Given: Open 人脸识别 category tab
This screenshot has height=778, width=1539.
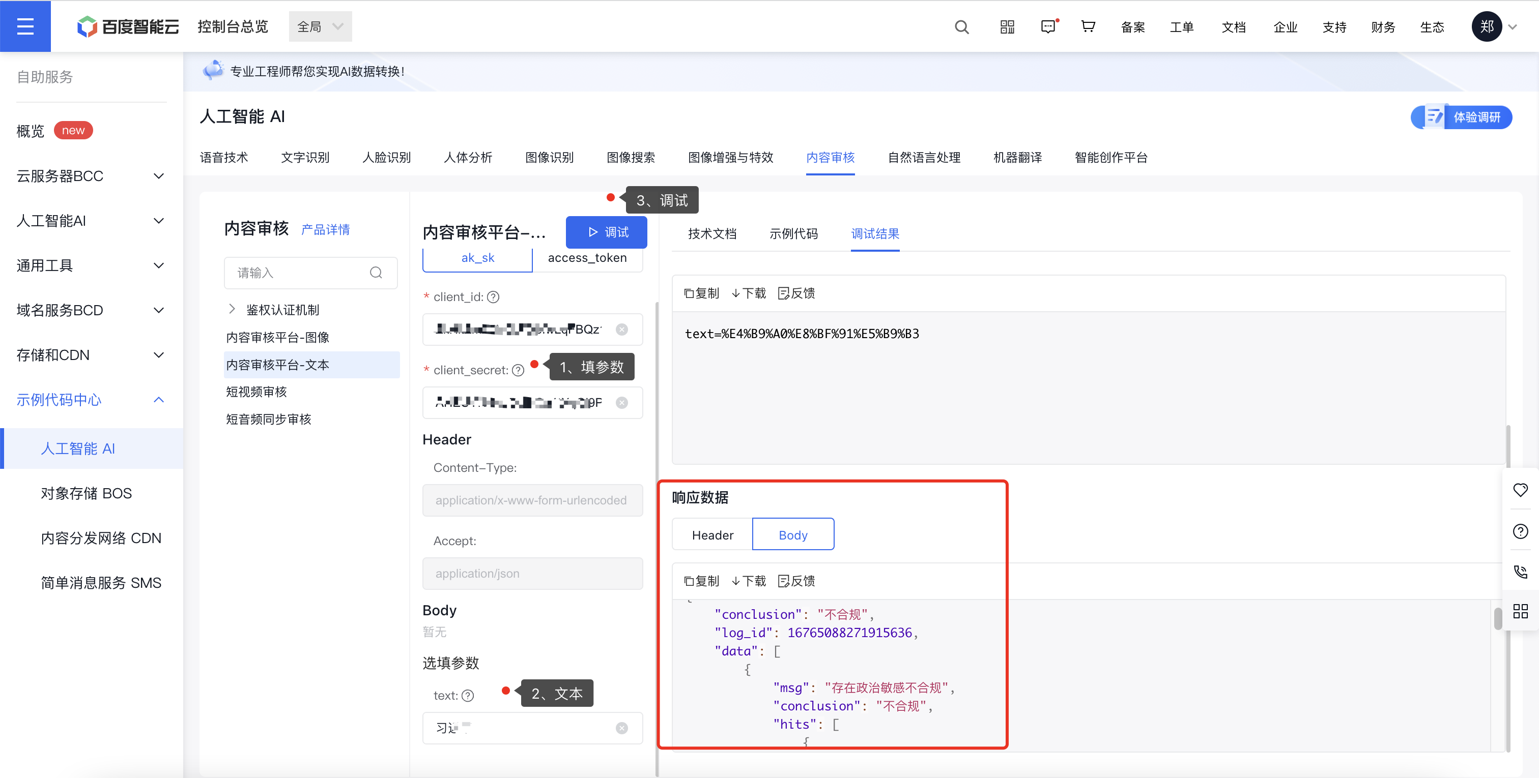Looking at the screenshot, I should 387,158.
